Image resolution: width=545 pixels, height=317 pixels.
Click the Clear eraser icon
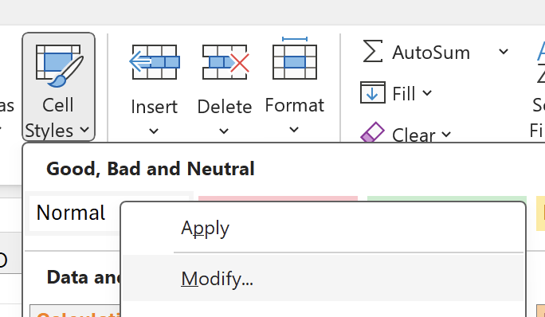tap(372, 132)
